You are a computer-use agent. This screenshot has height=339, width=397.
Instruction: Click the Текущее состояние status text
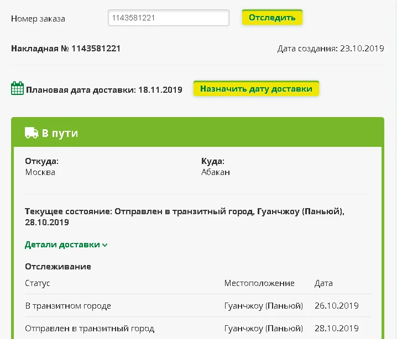click(185, 216)
